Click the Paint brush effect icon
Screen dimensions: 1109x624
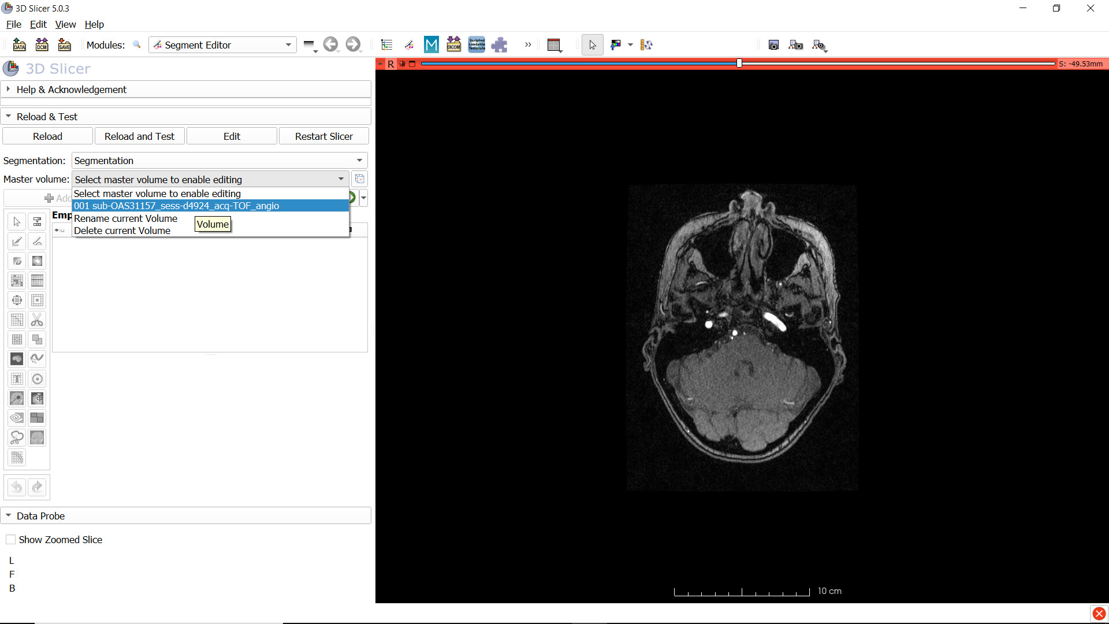[17, 242]
